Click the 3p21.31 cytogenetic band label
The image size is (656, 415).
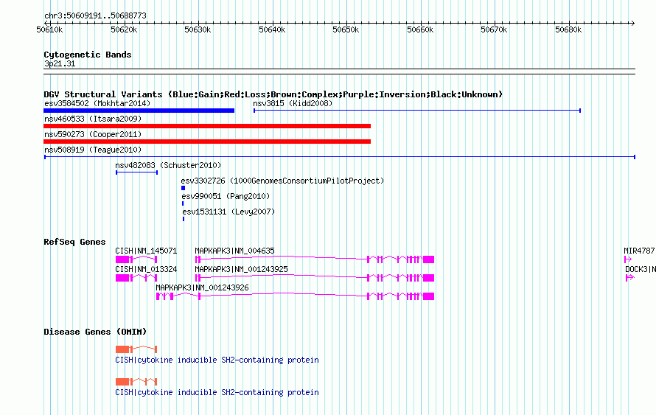pos(60,64)
